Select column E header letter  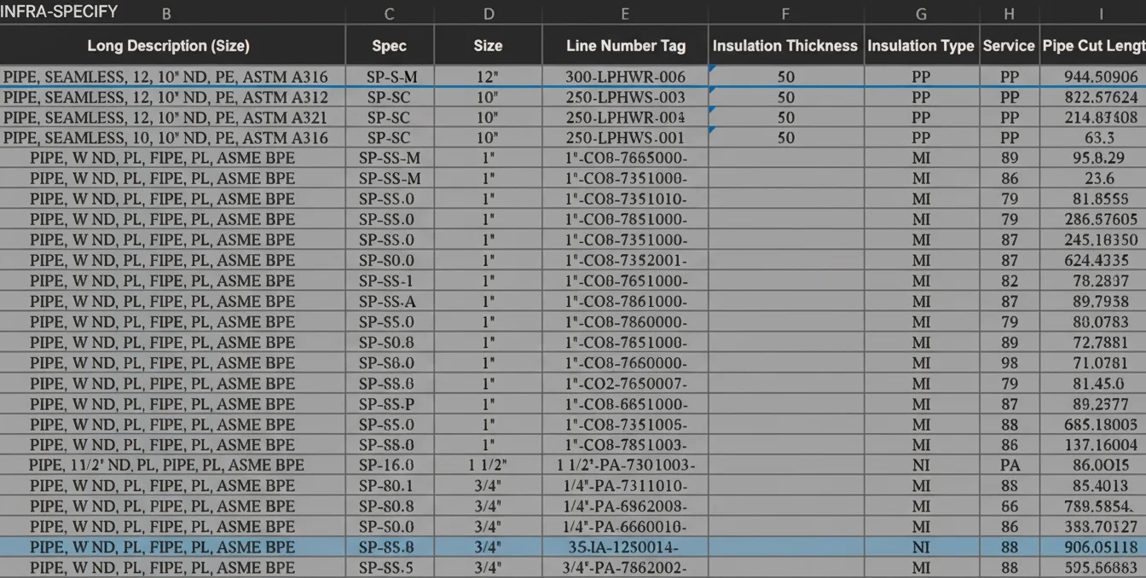[x=625, y=14]
